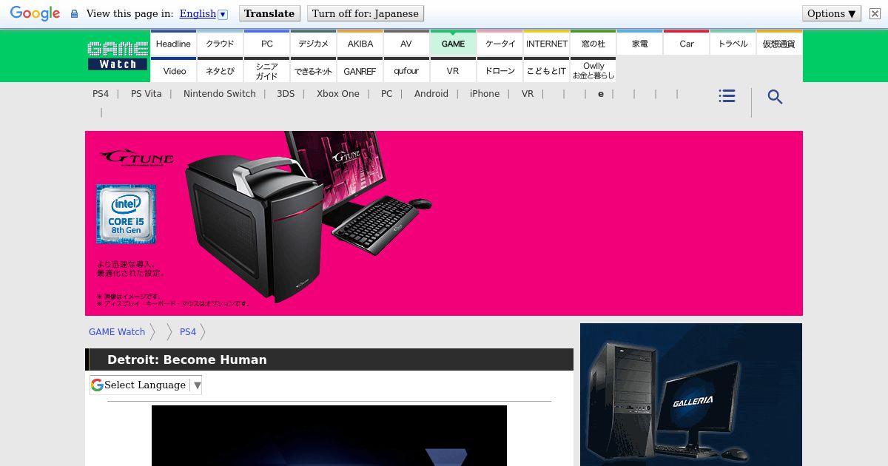
Task: Go to Android category
Action: [431, 94]
